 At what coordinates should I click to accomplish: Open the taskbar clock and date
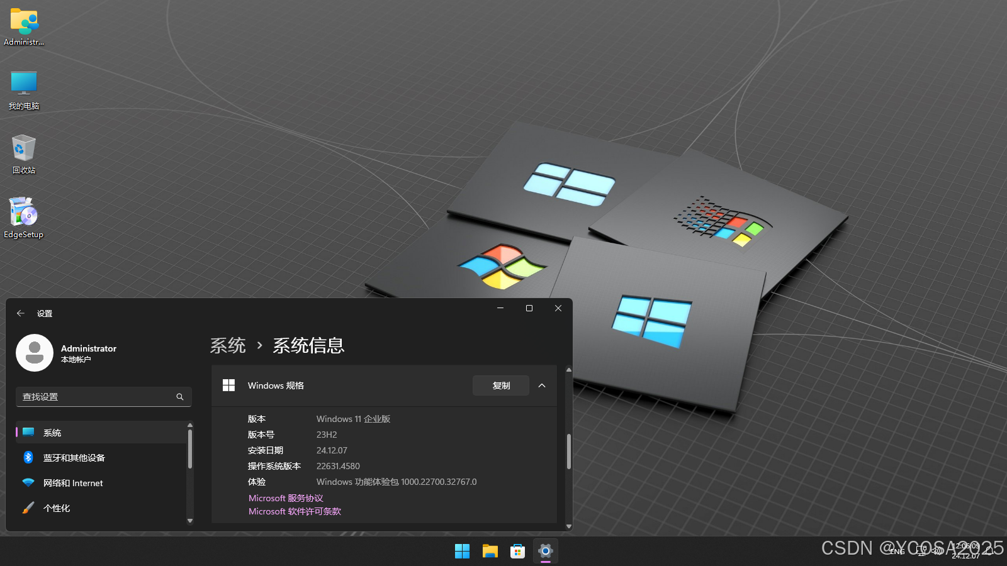965,551
